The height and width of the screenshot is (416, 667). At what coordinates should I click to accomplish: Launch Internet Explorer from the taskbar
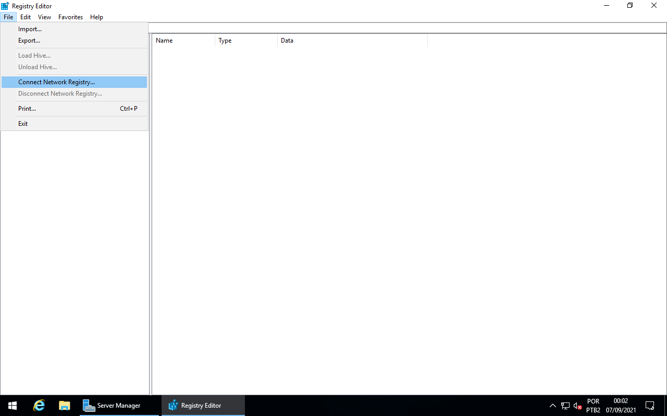pyautogui.click(x=39, y=405)
